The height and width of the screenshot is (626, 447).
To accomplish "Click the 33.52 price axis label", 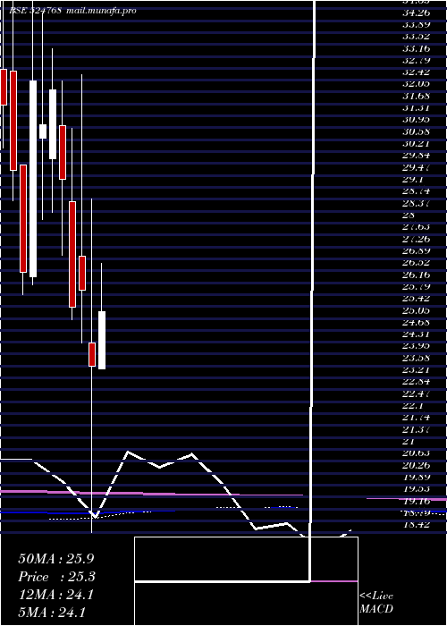I will pos(417,37).
